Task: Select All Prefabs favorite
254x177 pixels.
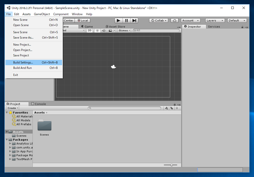Action: (22, 124)
